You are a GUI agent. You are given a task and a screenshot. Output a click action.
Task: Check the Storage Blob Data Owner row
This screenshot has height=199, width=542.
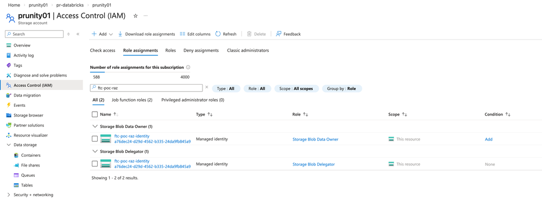(94, 139)
